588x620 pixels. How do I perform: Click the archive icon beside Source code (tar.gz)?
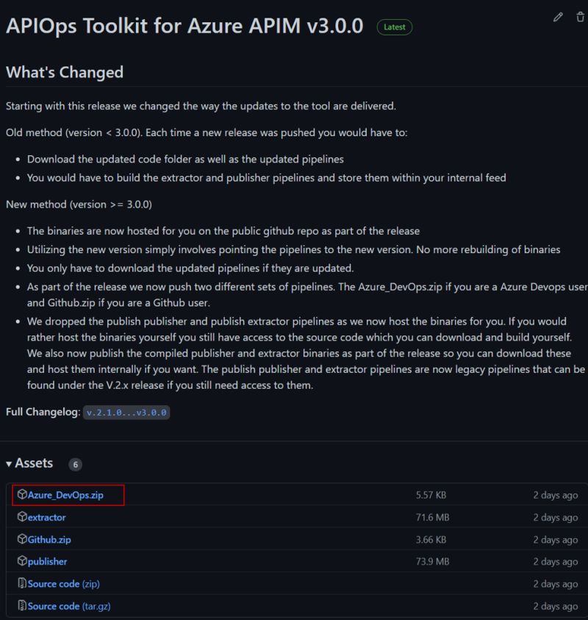click(x=23, y=605)
